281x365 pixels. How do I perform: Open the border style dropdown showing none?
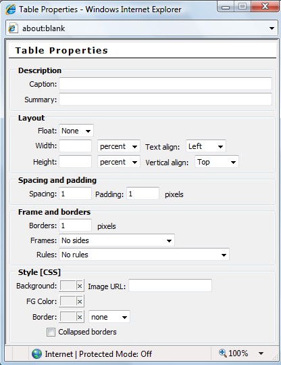[109, 317]
